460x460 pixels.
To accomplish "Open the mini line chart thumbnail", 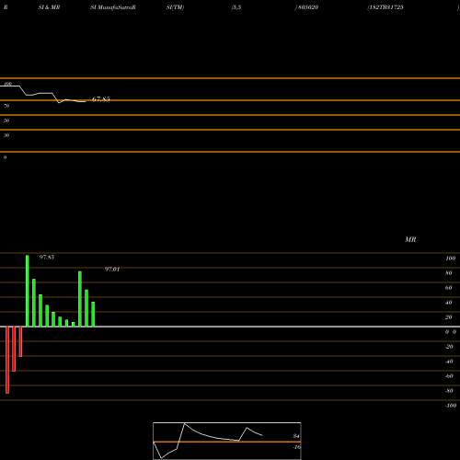I will (x=227, y=441).
